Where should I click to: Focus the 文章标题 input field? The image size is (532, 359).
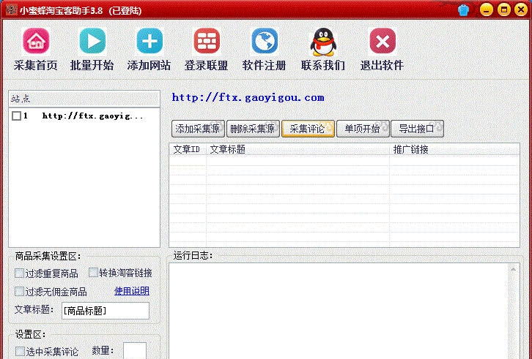106,311
